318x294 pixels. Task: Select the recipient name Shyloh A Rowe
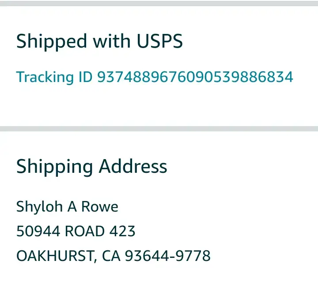coord(67,206)
